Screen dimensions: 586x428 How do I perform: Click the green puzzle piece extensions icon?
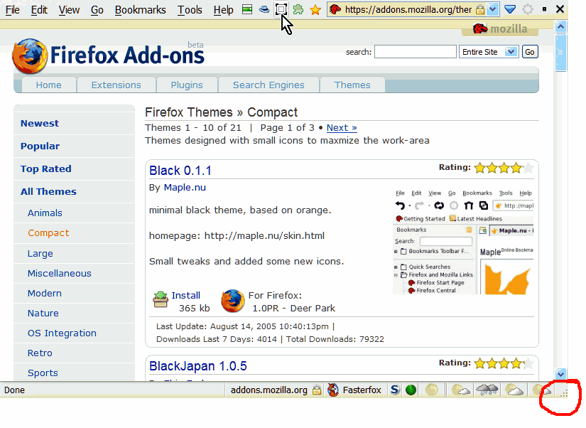coord(298,10)
